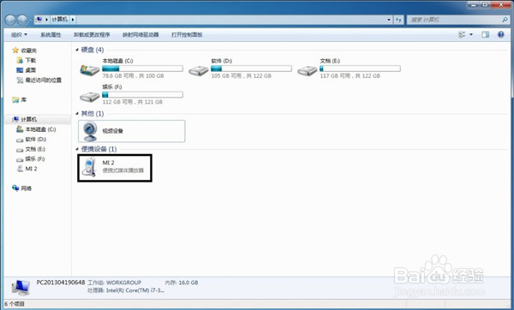Click the E: drive capacity bar
Viewport: 514px width, 310px height.
(x=360, y=69)
